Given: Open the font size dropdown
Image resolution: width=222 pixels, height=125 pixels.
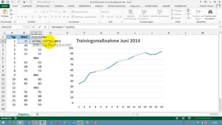Looking at the screenshot, I should 41,12.
